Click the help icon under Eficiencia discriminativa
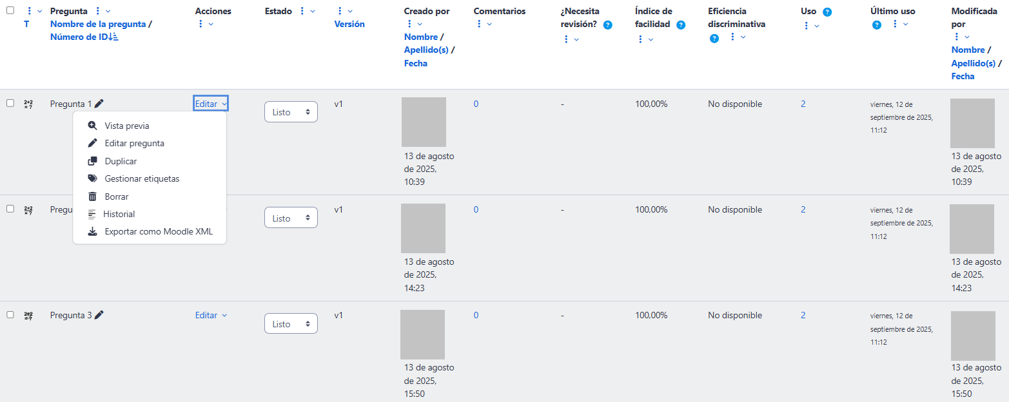 click(714, 38)
